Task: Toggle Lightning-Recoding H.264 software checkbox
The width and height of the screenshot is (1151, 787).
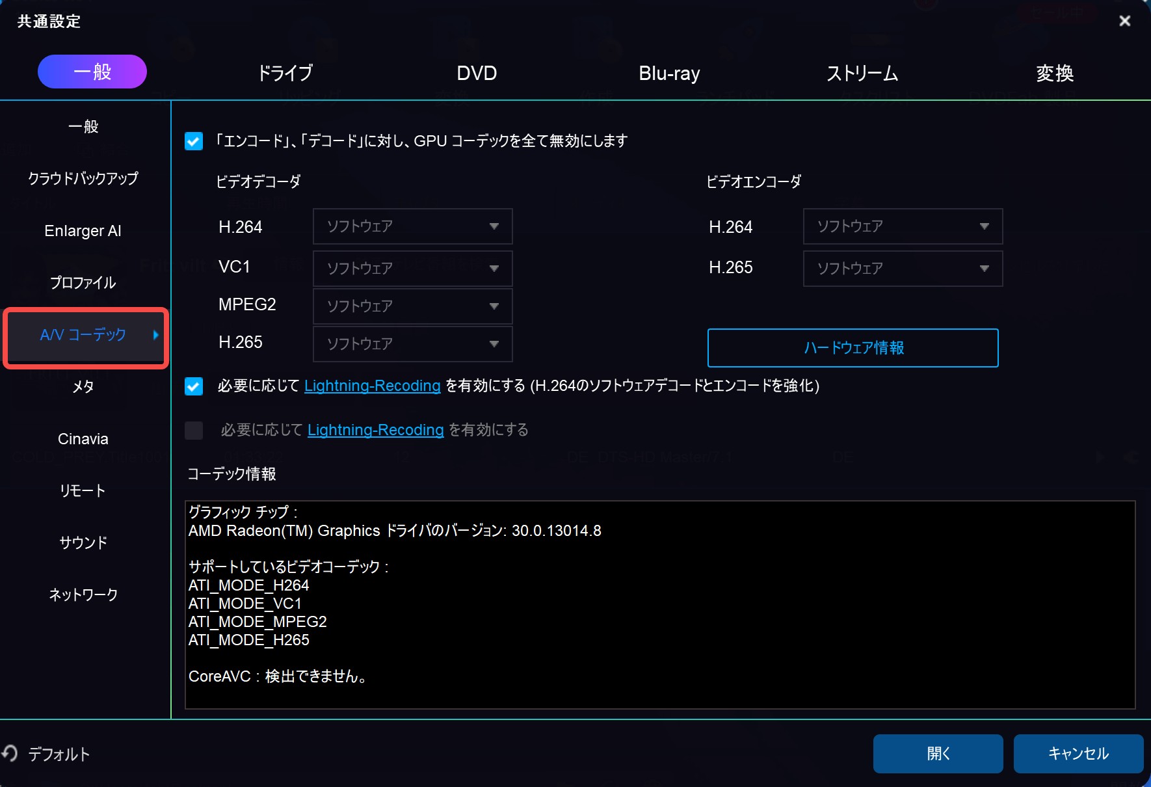Action: [x=194, y=386]
